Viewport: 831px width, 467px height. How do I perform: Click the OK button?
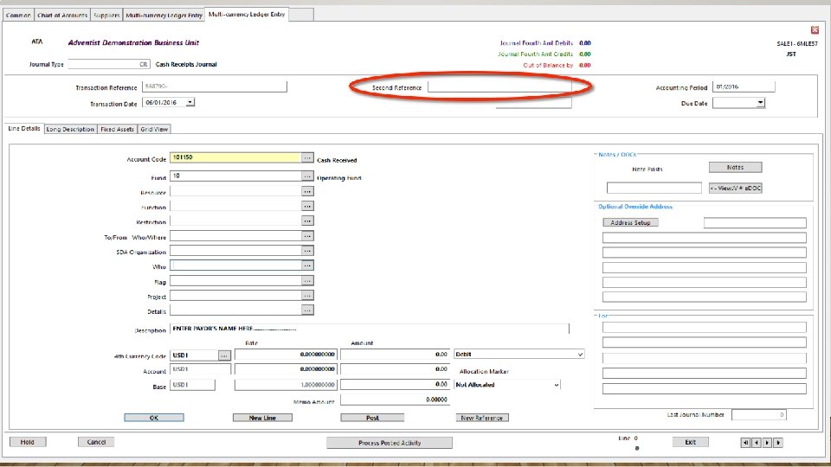coord(154,418)
